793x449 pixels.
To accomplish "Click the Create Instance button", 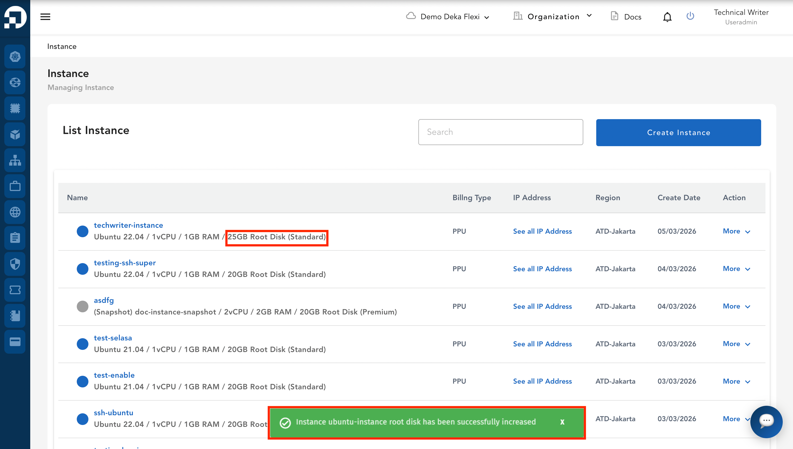I will click(x=678, y=133).
